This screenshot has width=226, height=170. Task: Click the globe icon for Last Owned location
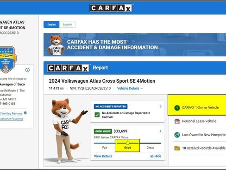(x=177, y=135)
